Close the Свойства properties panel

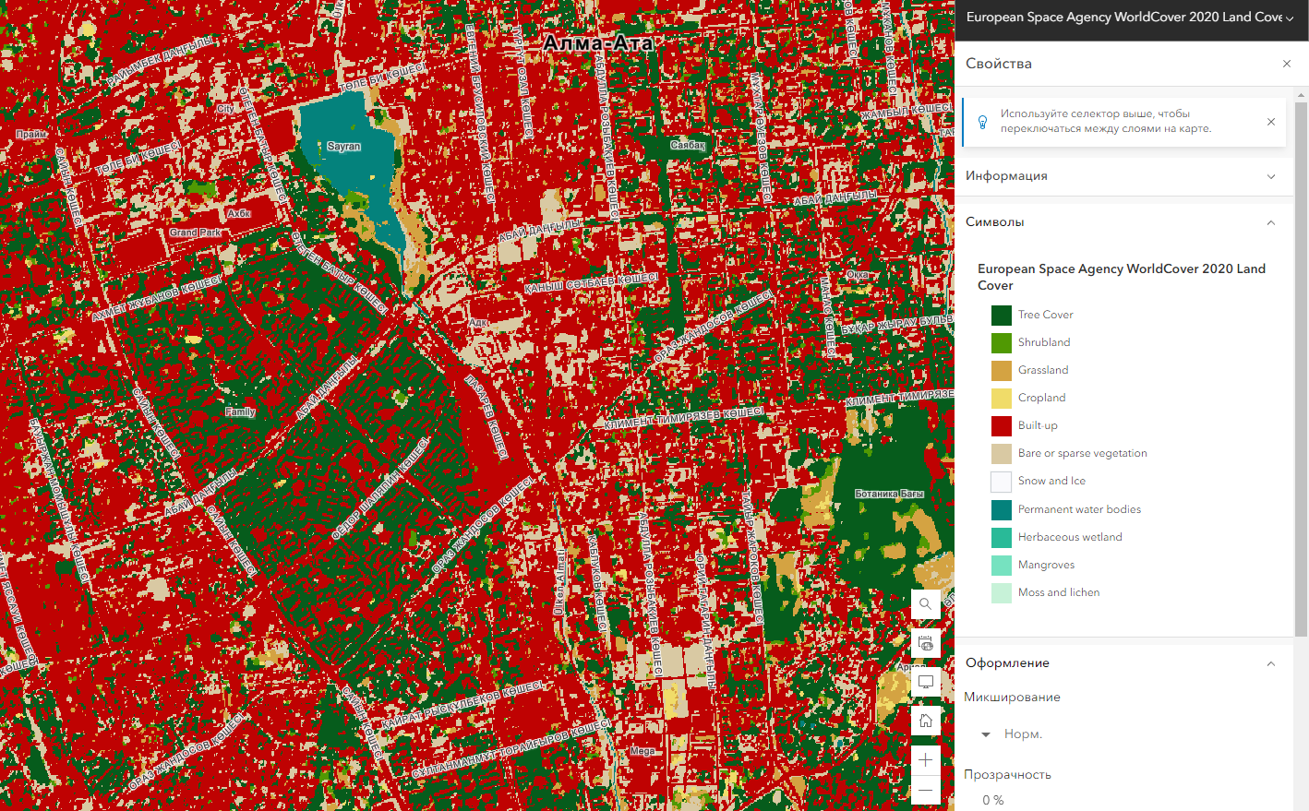click(x=1286, y=64)
